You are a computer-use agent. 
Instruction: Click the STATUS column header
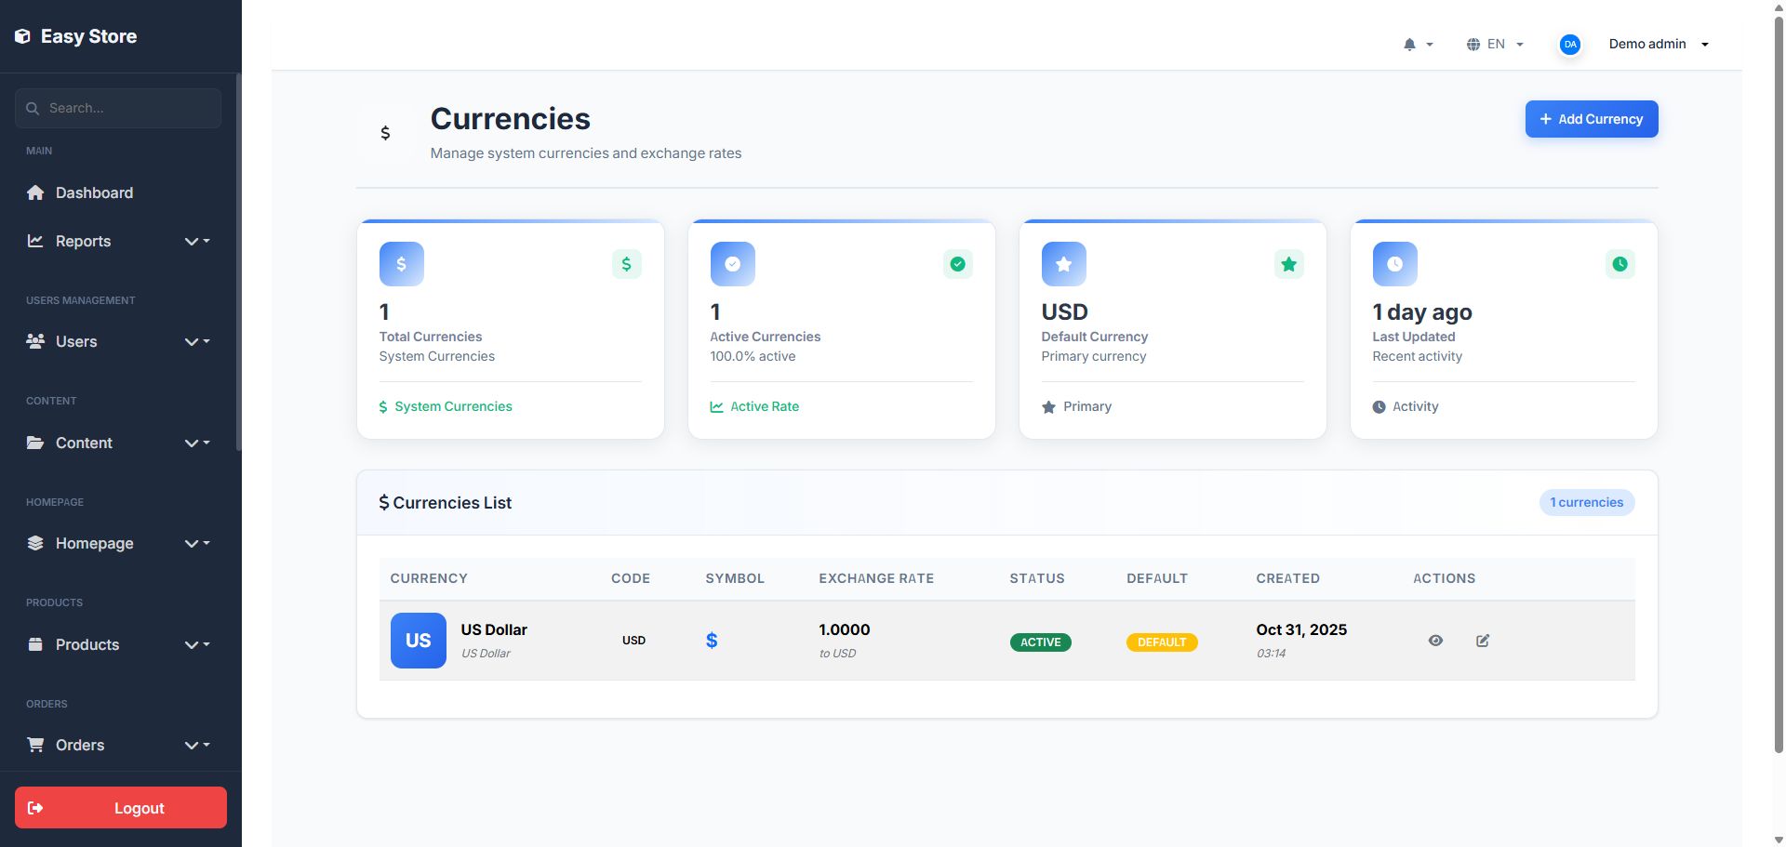[x=1037, y=578]
